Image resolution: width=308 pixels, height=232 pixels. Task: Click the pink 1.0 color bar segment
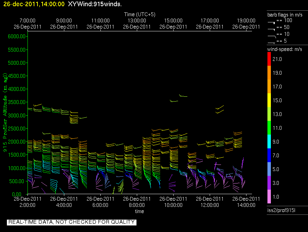269,197
